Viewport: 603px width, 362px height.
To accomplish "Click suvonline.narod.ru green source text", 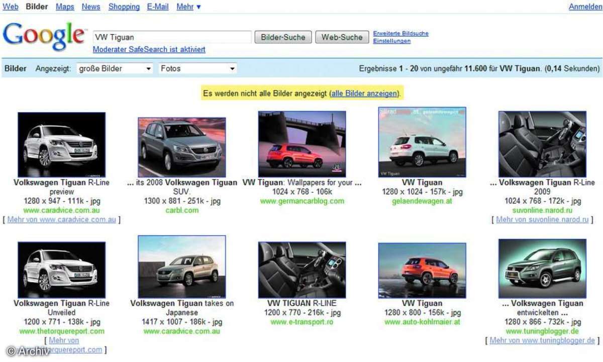I will click(542, 210).
